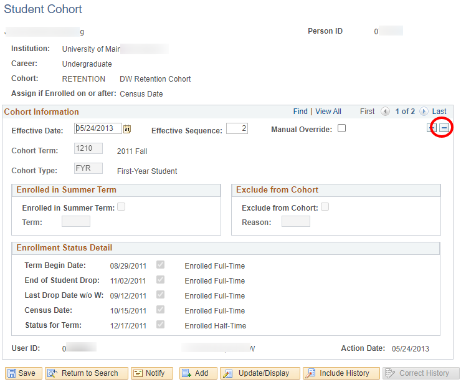The height and width of the screenshot is (387, 466).
Task: Toggle the Enrolled in Summer Term checkbox
Action: (x=121, y=206)
